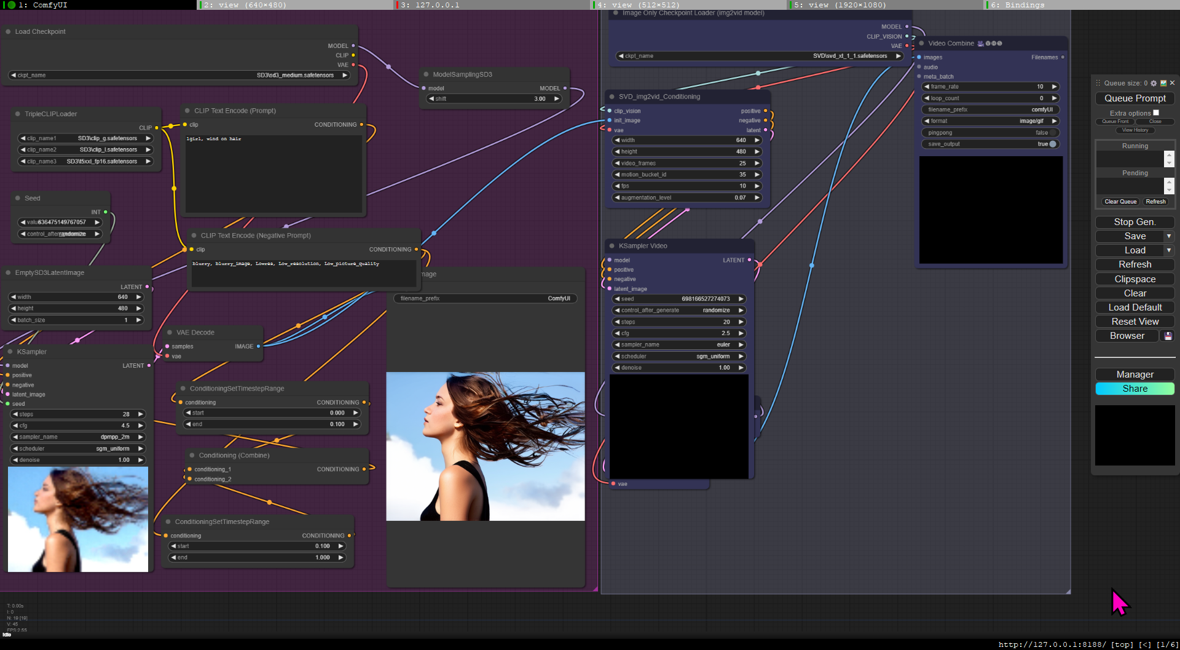Adjust the denoise slider in KSampler Video
The height and width of the screenshot is (650, 1180).
tap(678, 368)
